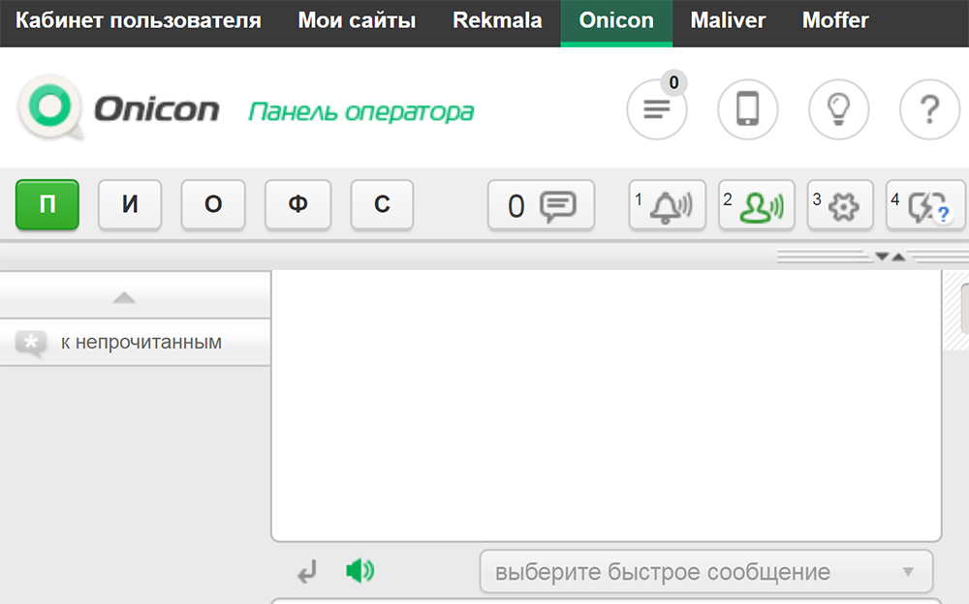Open help via the question mark icon
969x604 pixels.
click(x=928, y=109)
